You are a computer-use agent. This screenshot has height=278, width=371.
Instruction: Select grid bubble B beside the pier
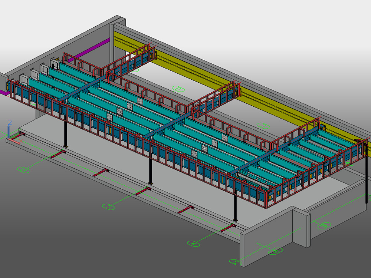point(324,225)
